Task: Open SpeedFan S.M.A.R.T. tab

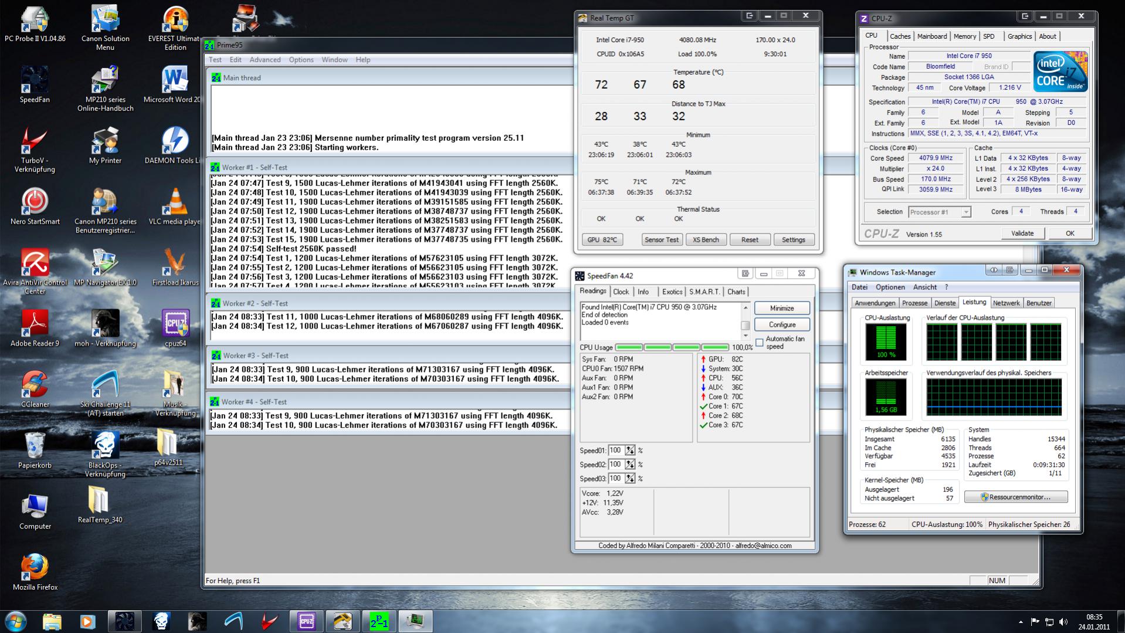Action: [x=704, y=292]
